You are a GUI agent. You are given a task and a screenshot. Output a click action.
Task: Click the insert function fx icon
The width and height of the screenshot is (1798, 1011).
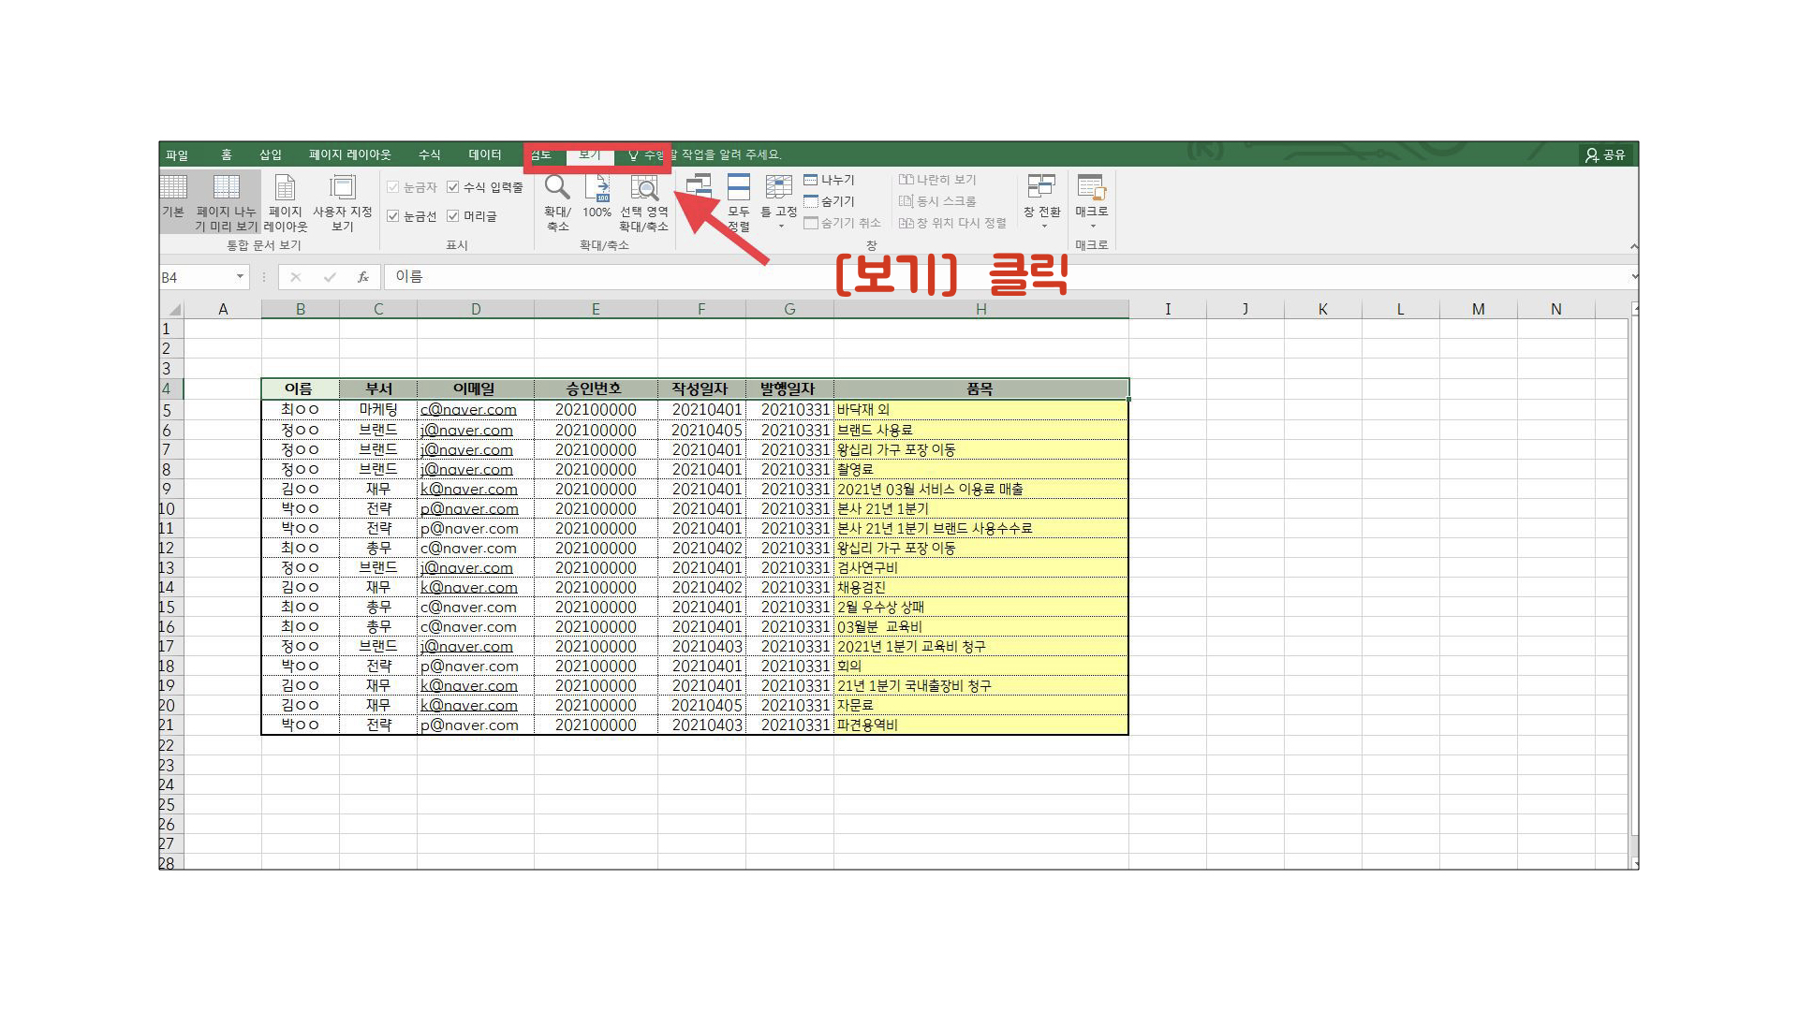pos(363,277)
